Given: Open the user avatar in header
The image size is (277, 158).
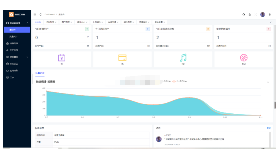Looking at the screenshot, I should [263, 15].
